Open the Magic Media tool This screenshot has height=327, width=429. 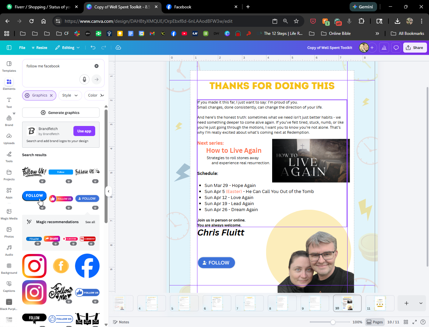(x=9, y=214)
